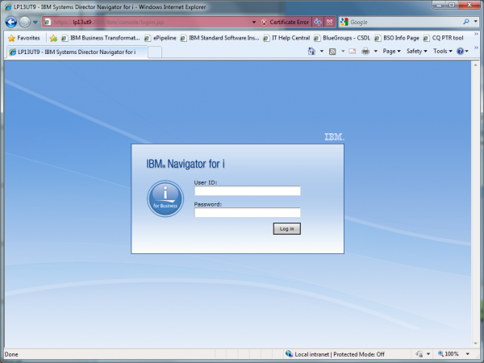Open BSO Info Page favorite link
The width and height of the screenshot is (484, 363).
click(397, 38)
